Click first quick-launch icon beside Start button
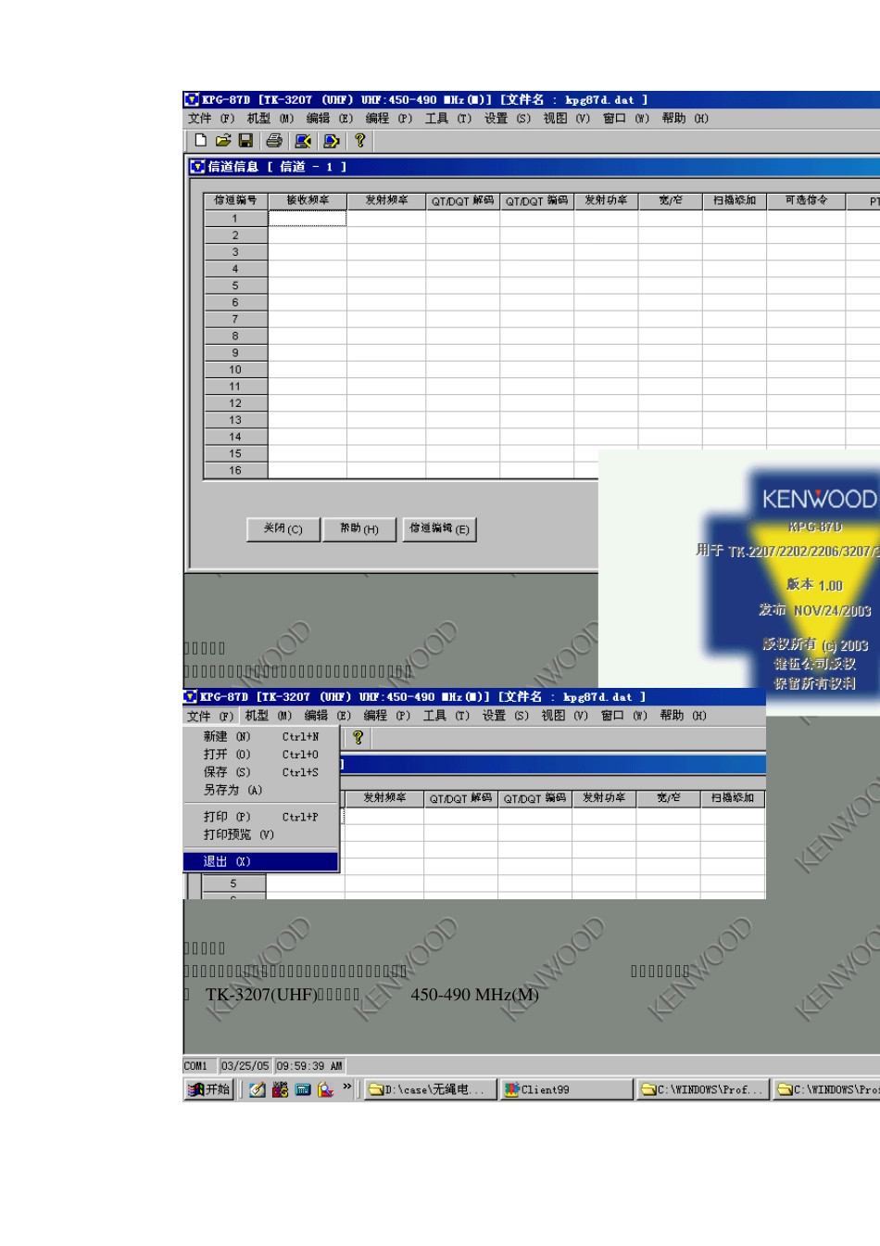The width and height of the screenshot is (880, 1246). click(258, 1089)
